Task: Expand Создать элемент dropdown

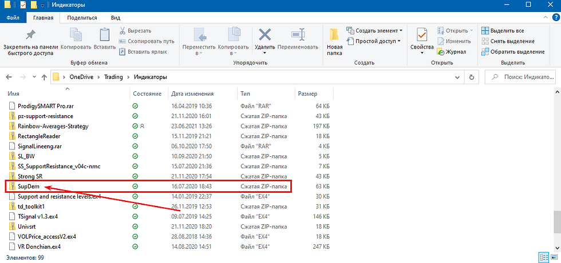Action: 374,31
